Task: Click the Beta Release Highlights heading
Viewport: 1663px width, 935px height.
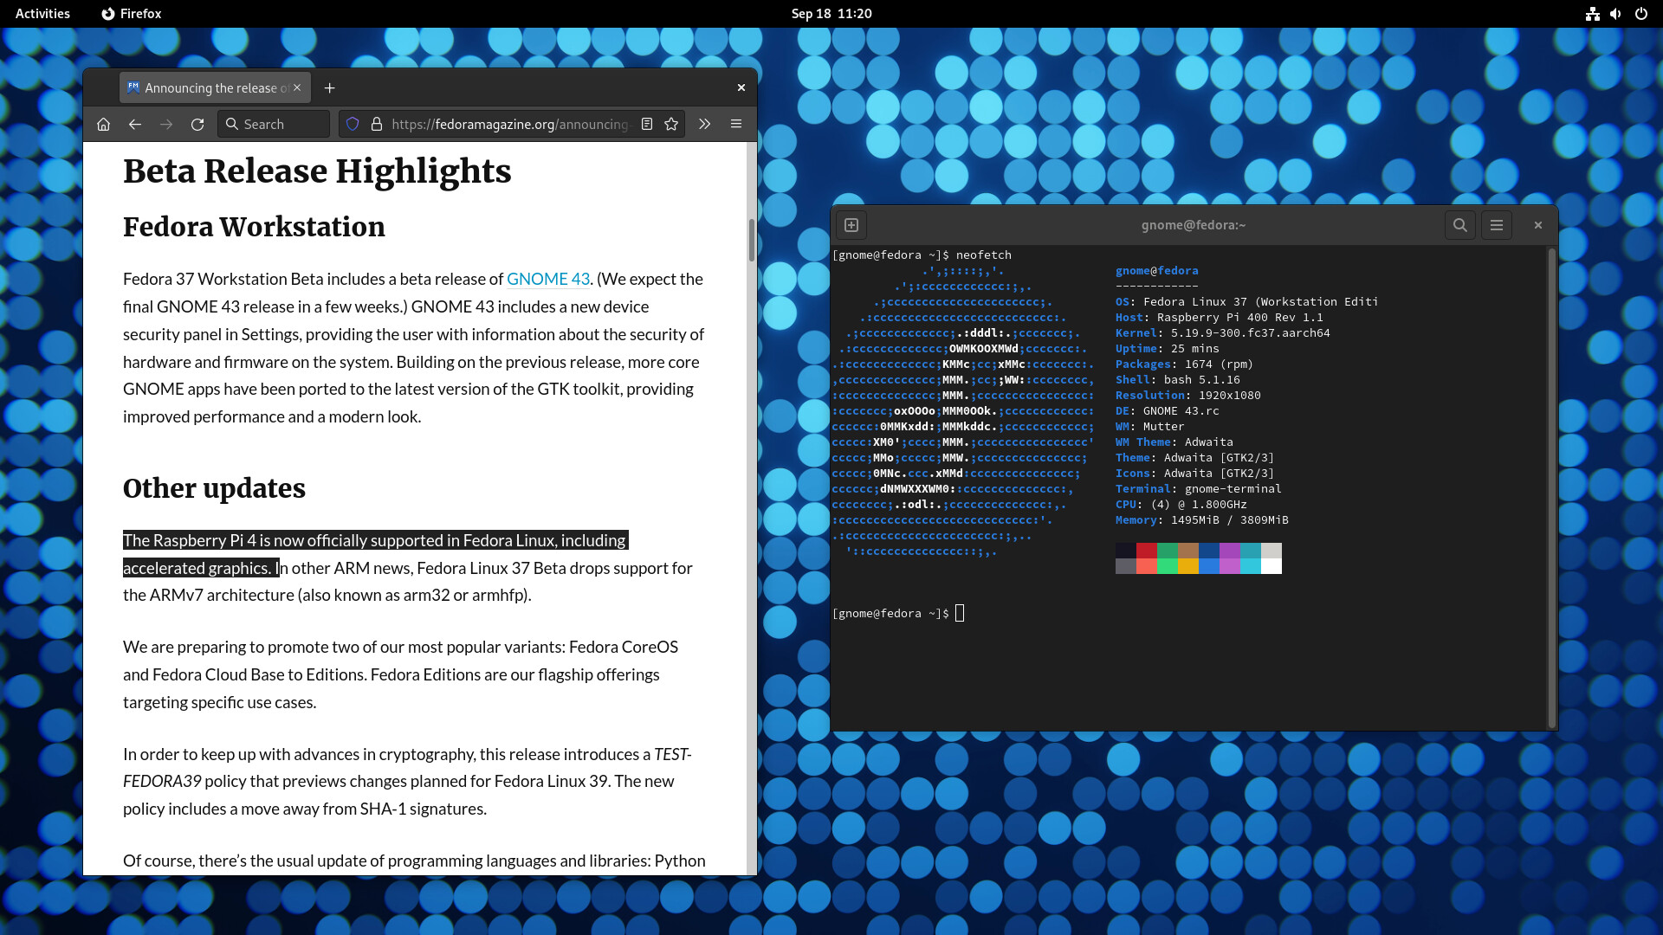Action: (317, 171)
